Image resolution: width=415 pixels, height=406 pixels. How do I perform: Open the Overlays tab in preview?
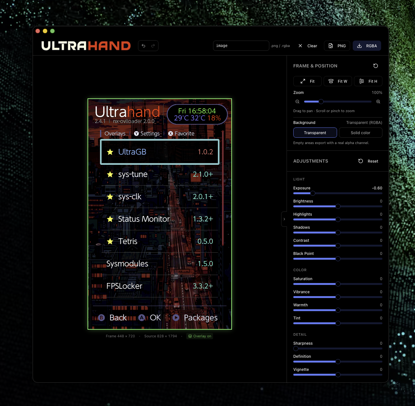(x=115, y=134)
